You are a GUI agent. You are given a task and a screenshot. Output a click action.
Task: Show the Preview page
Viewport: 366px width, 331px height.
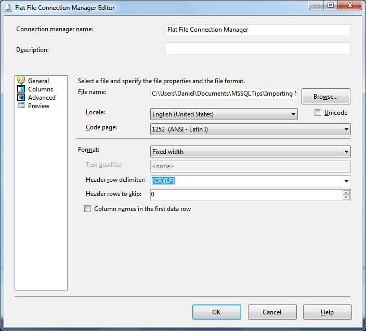click(39, 106)
